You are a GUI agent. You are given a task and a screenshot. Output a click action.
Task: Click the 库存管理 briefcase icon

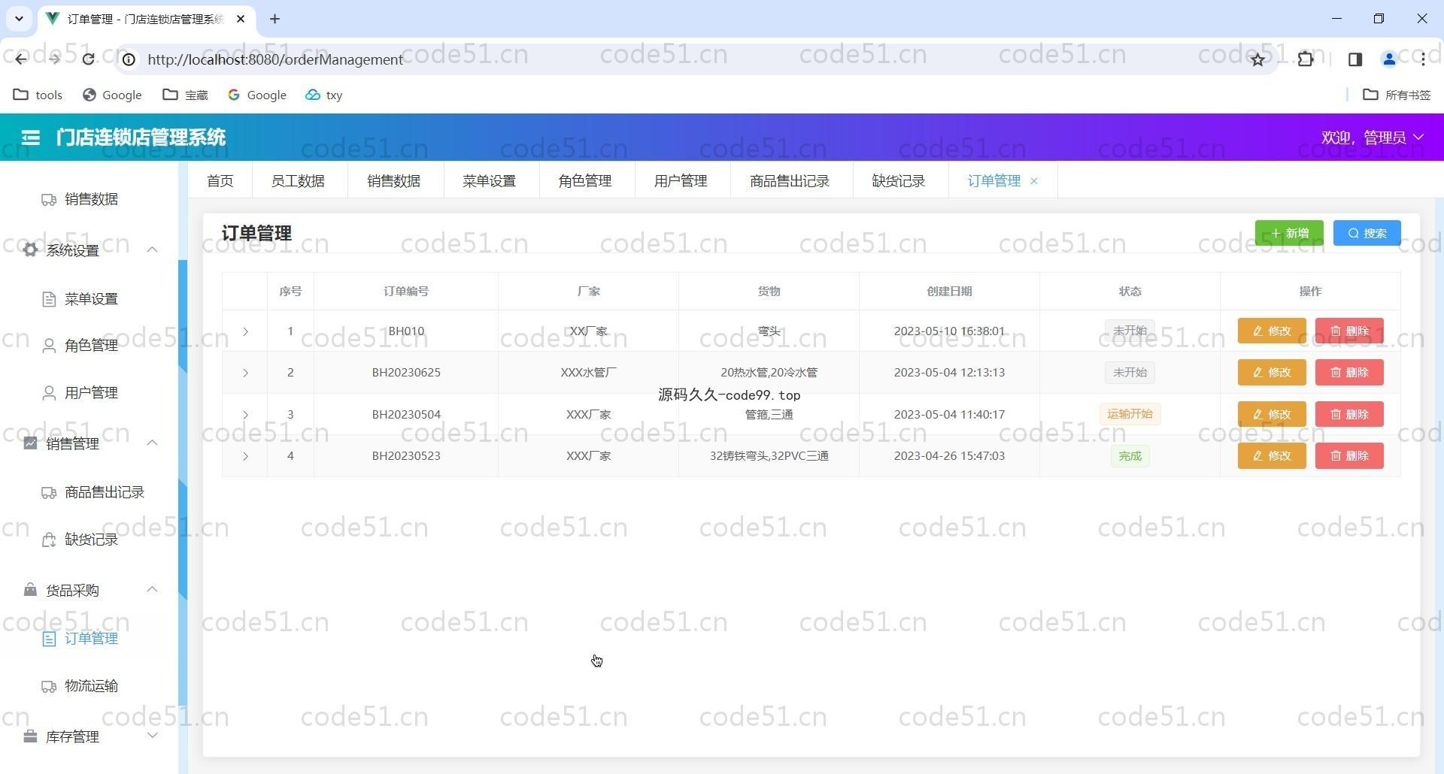click(30, 736)
